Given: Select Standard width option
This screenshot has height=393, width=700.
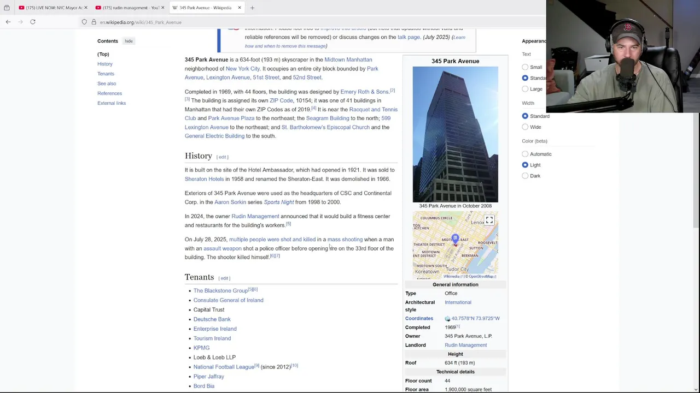Looking at the screenshot, I should pyautogui.click(x=525, y=116).
